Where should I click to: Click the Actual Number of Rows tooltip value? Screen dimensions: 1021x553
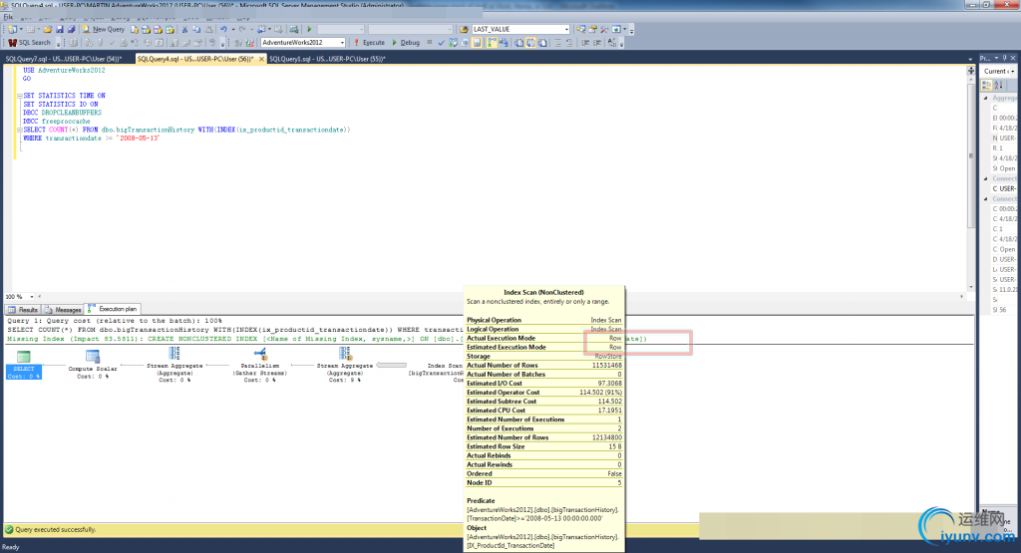coord(606,365)
